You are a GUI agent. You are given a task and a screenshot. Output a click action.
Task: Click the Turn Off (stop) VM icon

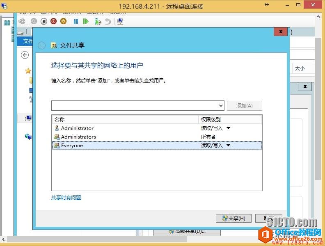44,21
